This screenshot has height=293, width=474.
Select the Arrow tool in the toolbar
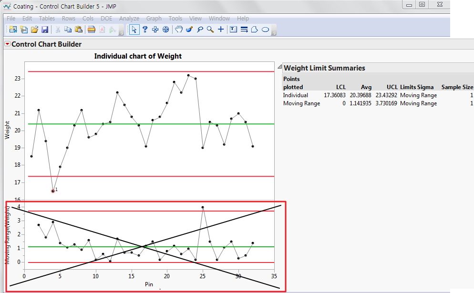tap(133, 29)
